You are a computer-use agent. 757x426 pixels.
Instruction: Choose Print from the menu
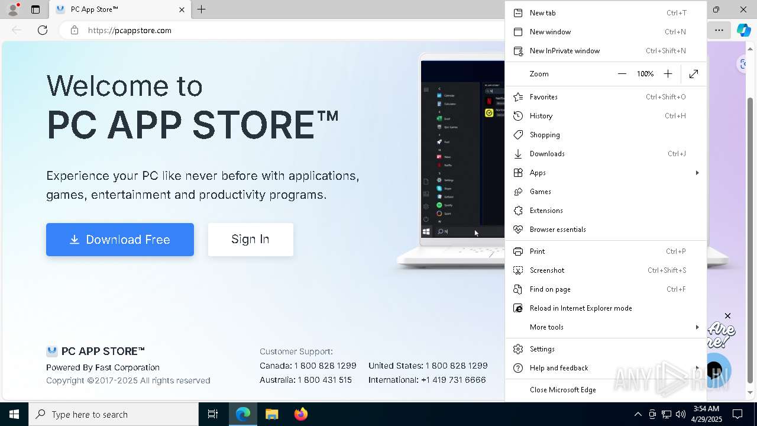tap(606, 251)
